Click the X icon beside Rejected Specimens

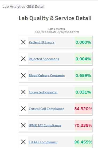pos(23,59)
